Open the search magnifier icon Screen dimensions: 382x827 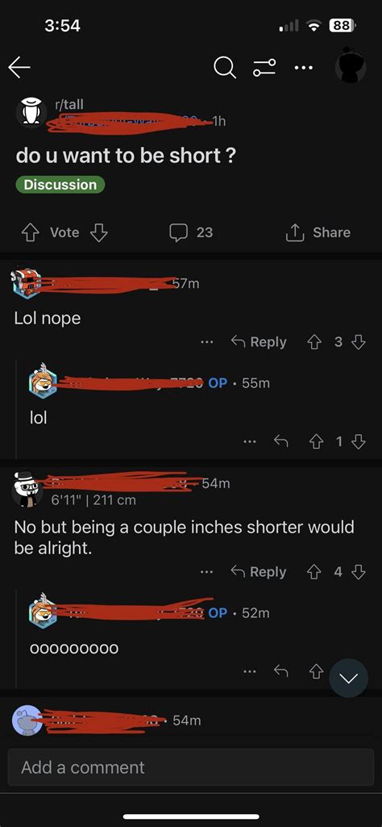[x=225, y=68]
